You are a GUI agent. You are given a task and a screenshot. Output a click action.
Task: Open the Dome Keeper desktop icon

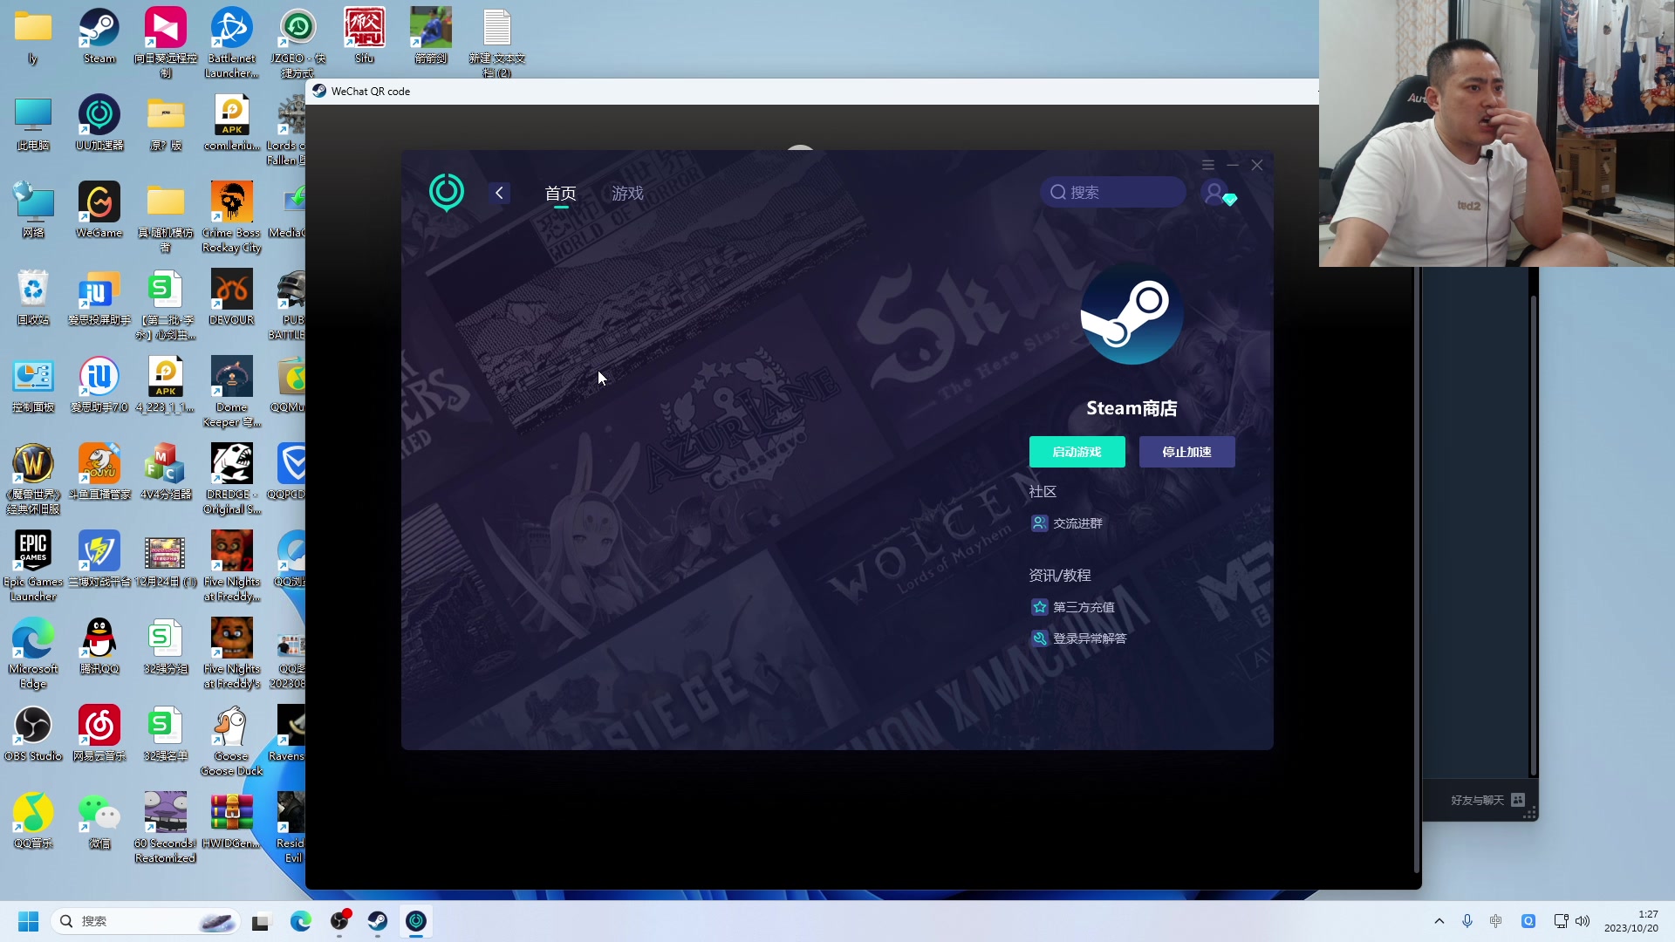[231, 391]
